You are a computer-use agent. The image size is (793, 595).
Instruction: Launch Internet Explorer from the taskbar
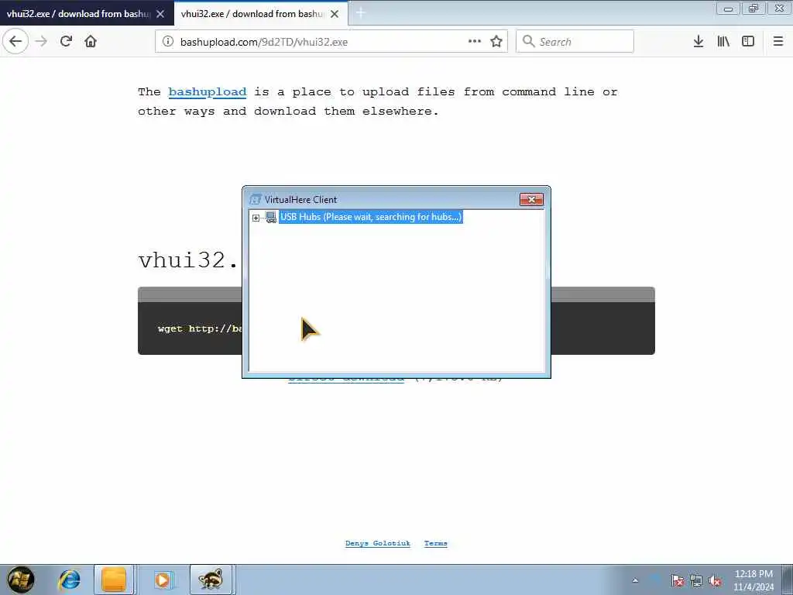point(69,580)
